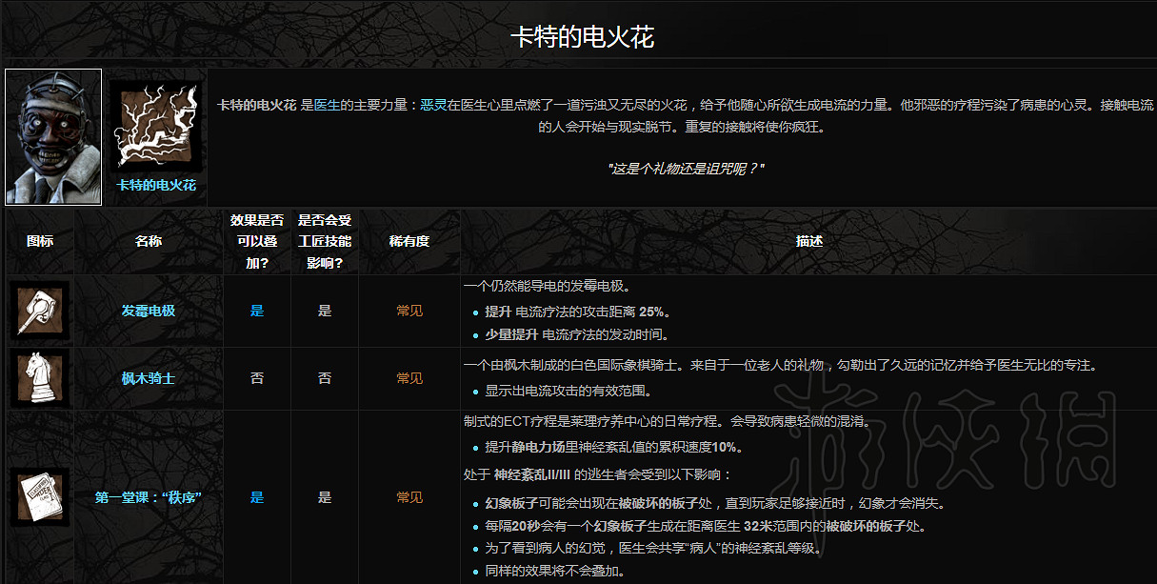
Task: Click the Doctor character portrait image
Action: 52,135
